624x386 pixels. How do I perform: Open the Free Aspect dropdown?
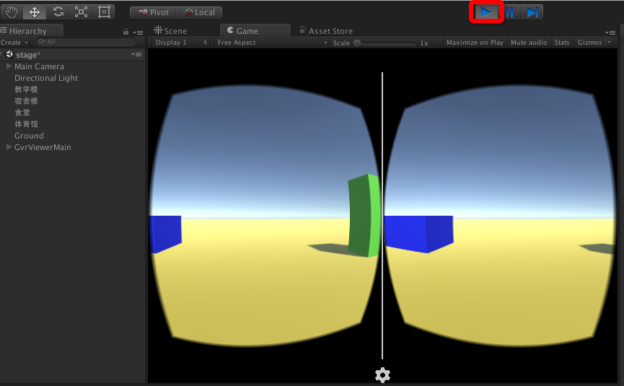point(272,42)
